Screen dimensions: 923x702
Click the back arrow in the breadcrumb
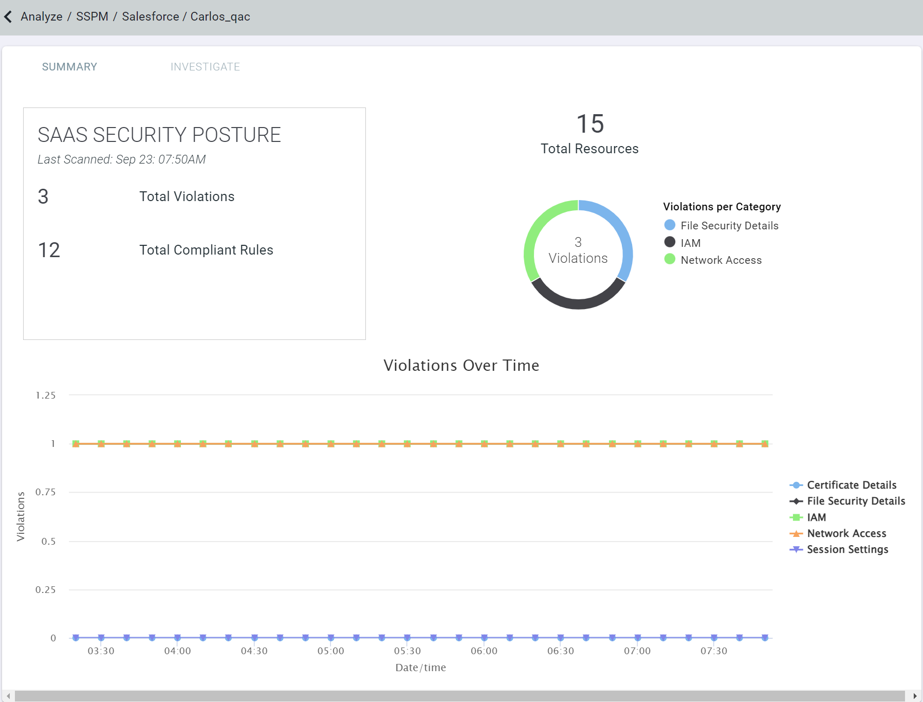point(8,17)
